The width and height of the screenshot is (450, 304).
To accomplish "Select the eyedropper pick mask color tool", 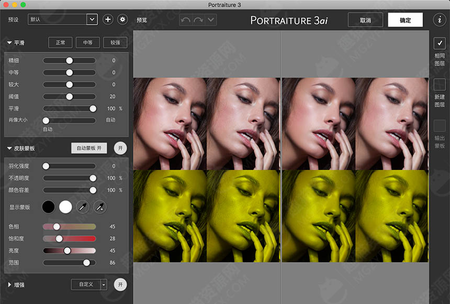I will pyautogui.click(x=83, y=207).
